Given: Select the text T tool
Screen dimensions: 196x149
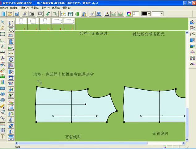Looking at the screenshot, I should [x=3, y=136].
